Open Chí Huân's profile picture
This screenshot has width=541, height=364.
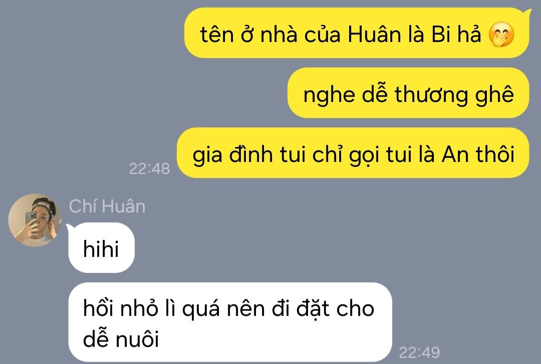point(35,220)
